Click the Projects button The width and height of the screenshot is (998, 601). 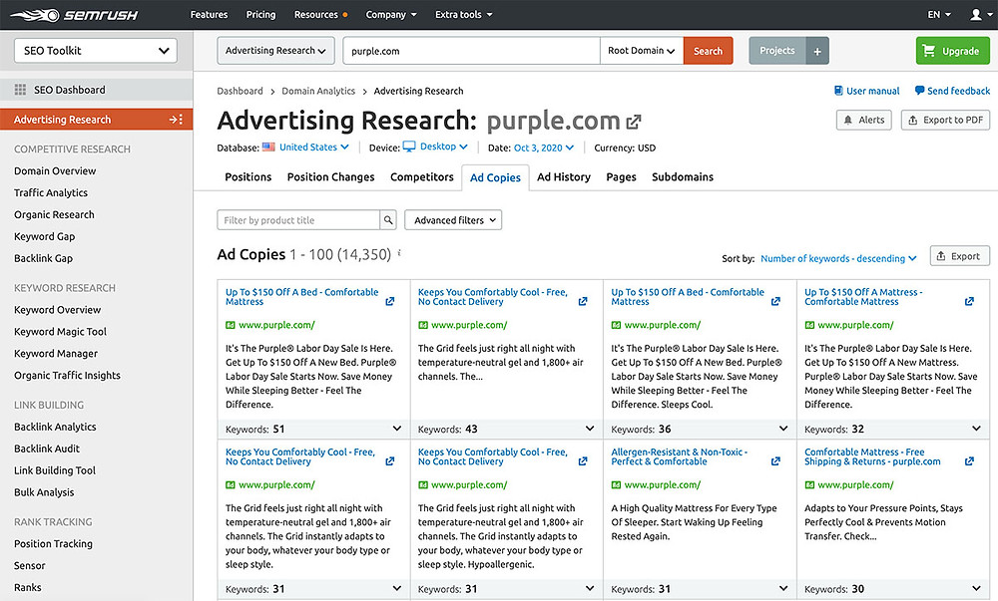point(777,51)
